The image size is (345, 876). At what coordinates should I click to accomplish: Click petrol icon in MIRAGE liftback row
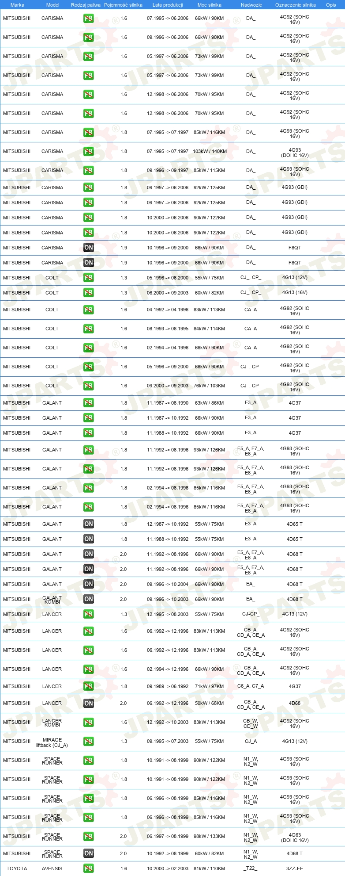tap(88, 742)
